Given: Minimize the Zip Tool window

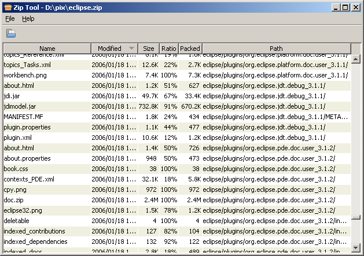Looking at the screenshot, I should [x=336, y=8].
